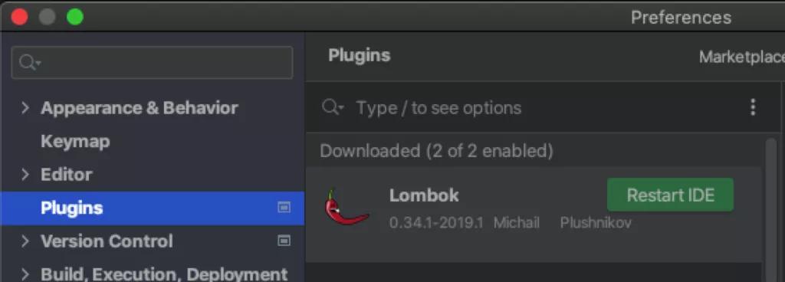Focus the settings search field in sidebar

[x=153, y=63]
